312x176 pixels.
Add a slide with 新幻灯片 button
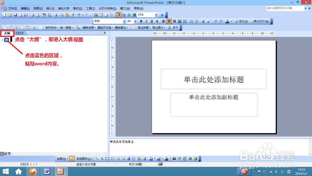(x=259, y=21)
